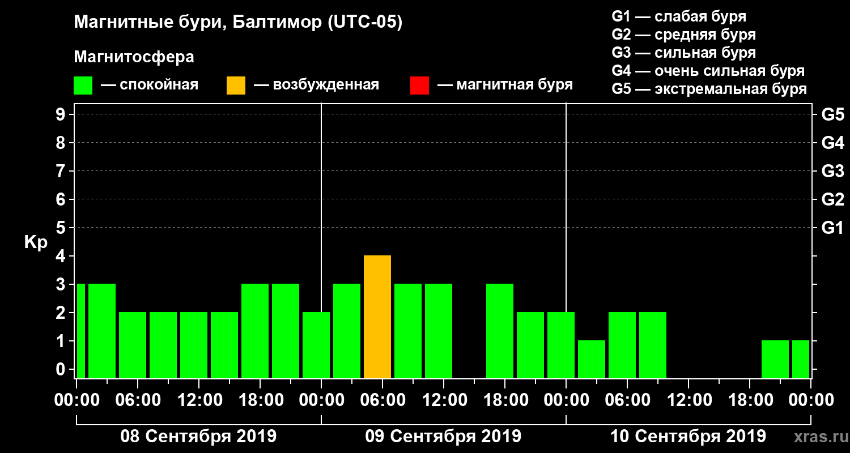This screenshot has width=850, height=453.
Task: Click the orange 'возбужденная' legend square
Action: (236, 85)
